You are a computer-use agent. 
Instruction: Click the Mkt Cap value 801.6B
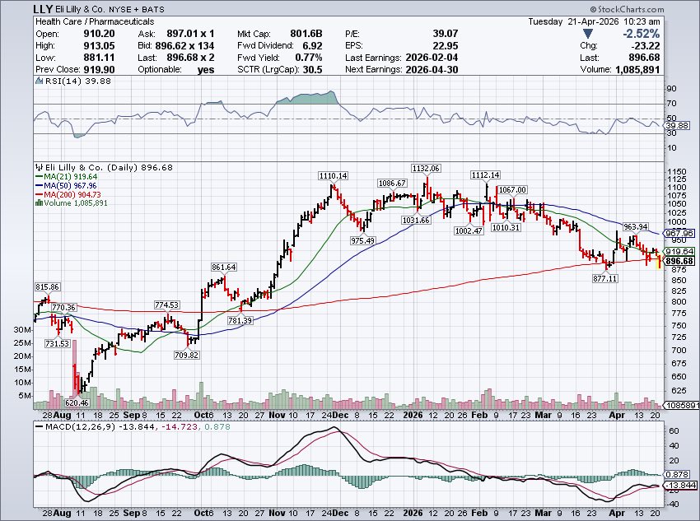306,34
